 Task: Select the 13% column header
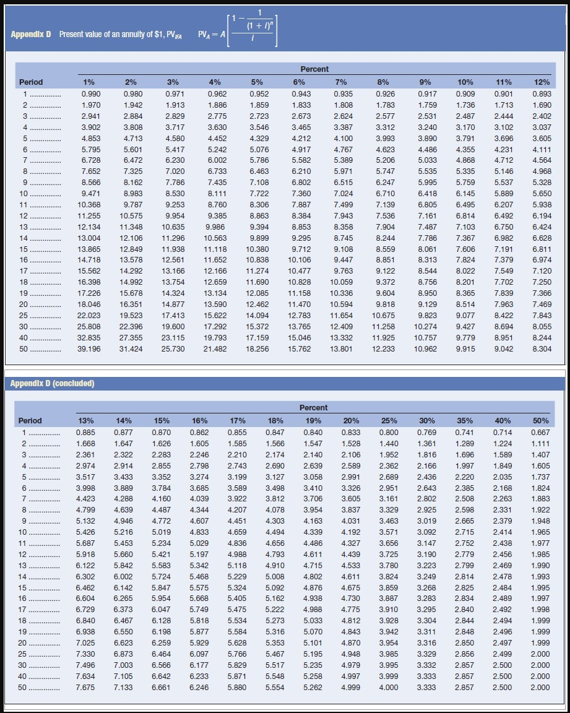[x=86, y=421]
